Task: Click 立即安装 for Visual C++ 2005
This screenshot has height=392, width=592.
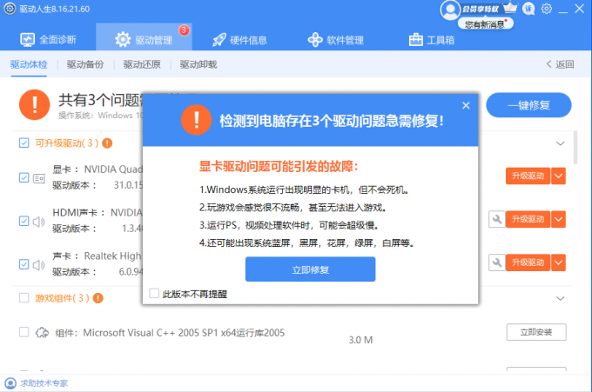Action: [x=536, y=332]
